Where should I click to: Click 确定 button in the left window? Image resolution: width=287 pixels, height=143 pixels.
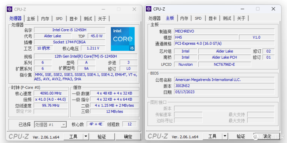(128, 137)
